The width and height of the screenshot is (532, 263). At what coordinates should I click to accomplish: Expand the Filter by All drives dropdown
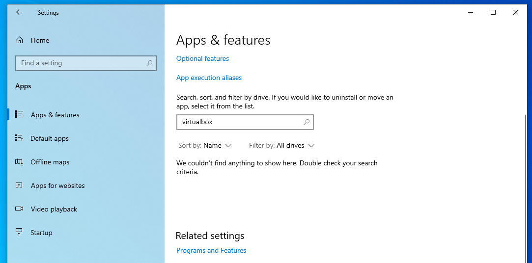(281, 146)
